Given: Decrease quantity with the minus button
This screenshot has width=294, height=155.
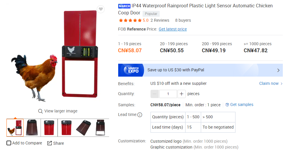Looking at the screenshot, I should coord(155,94).
